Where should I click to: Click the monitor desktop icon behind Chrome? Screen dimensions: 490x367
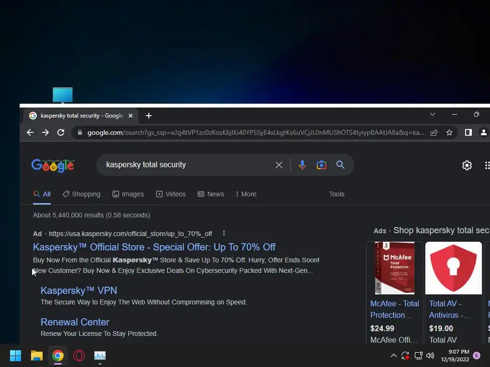[63, 95]
